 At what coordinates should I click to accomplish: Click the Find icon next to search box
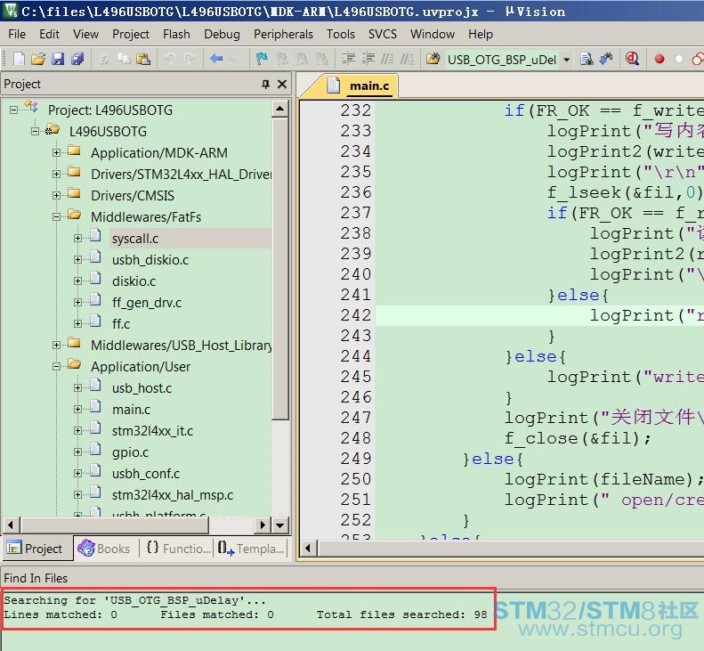click(587, 59)
